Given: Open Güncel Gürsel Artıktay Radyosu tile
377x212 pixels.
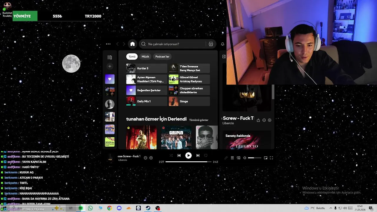Looking at the screenshot, I should [189, 79].
